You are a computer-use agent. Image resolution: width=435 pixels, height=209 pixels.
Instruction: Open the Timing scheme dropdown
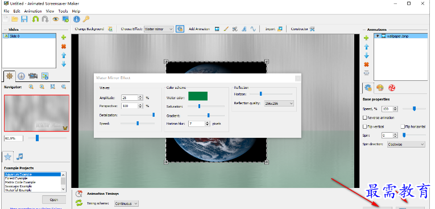pos(126,203)
